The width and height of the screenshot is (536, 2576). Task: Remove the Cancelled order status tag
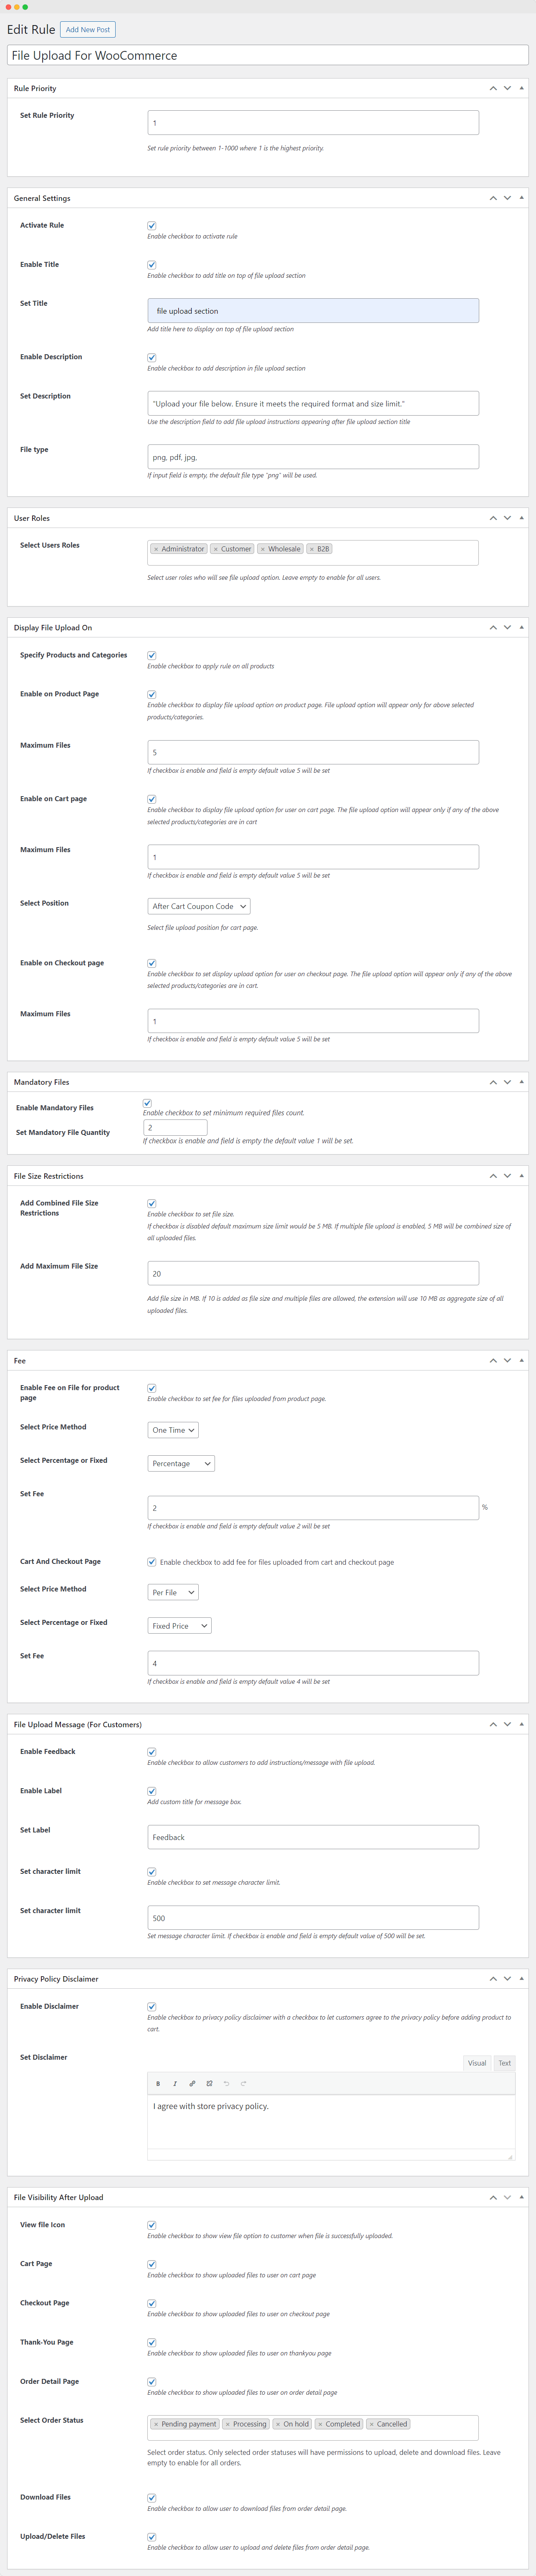371,2424
